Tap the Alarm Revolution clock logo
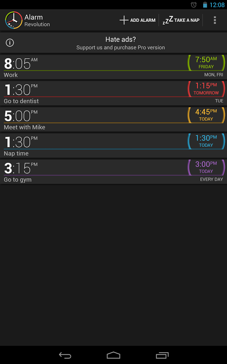227x364 pixels. point(14,20)
